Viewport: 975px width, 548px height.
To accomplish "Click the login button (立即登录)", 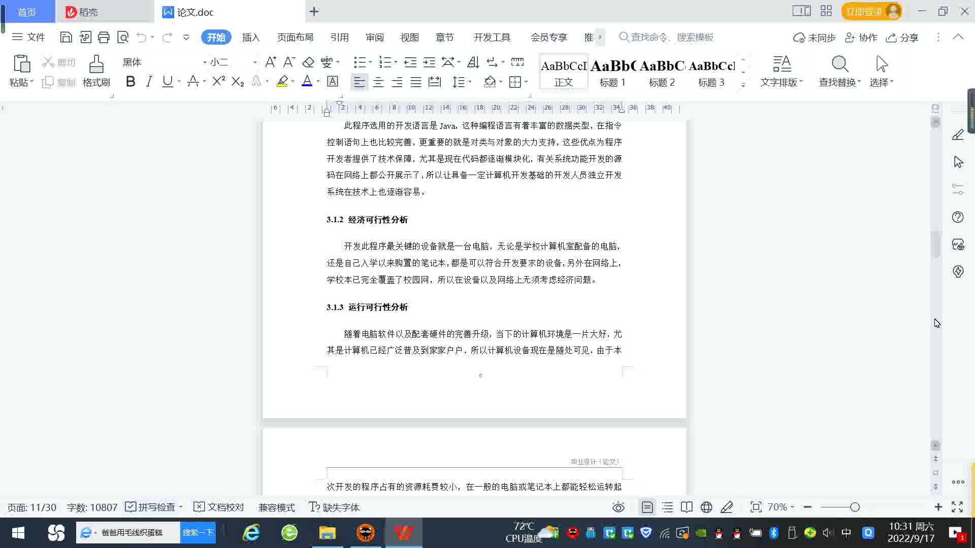I will click(871, 11).
